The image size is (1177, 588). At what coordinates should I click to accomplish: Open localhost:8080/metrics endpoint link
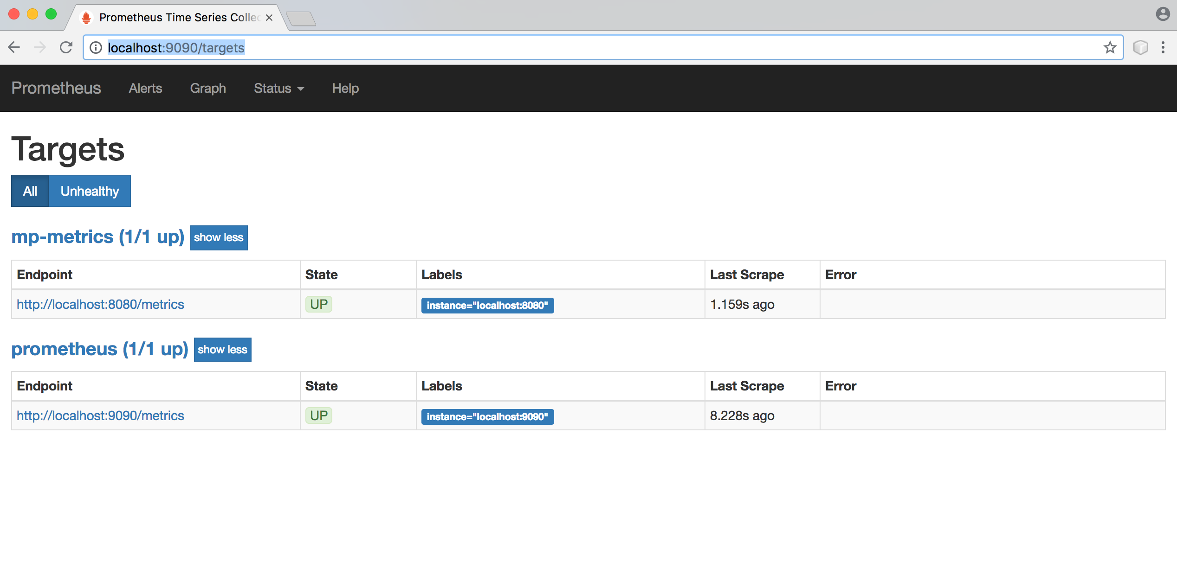coord(100,304)
